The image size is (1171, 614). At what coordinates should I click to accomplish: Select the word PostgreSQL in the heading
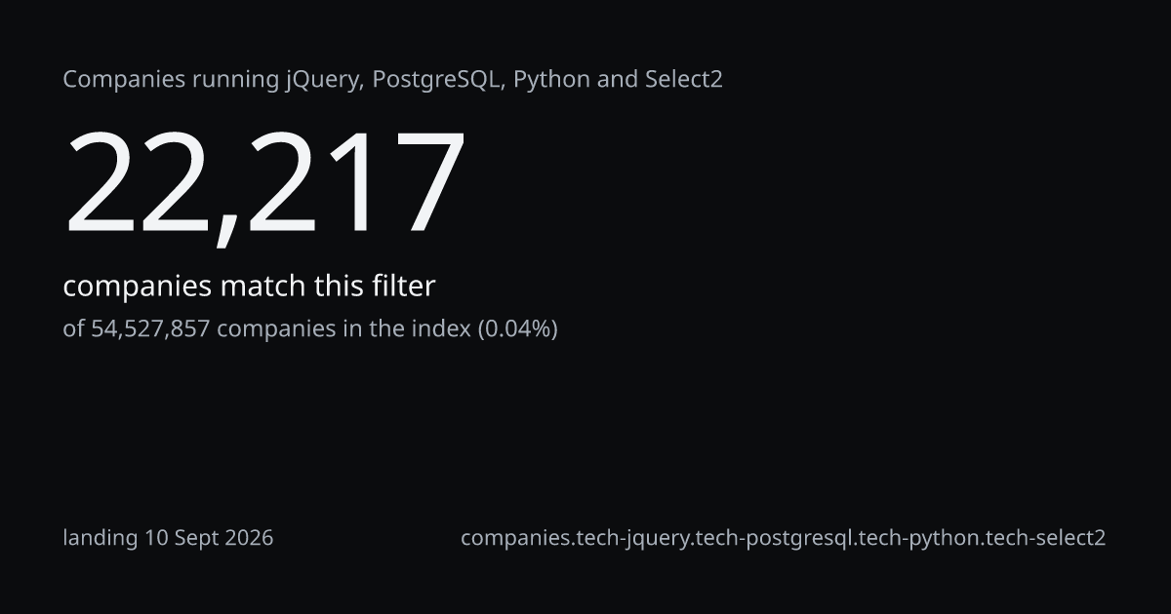coord(439,80)
